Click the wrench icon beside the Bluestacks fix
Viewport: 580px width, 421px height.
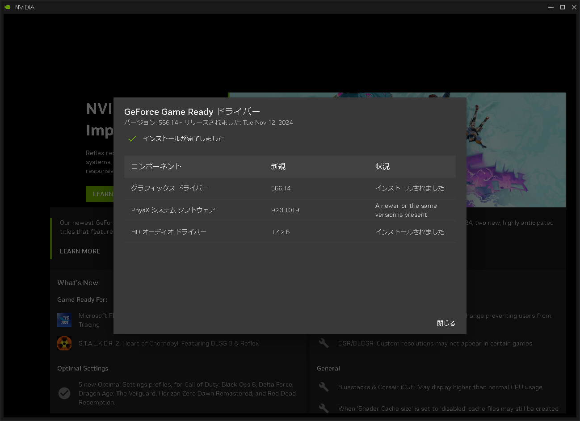(323, 387)
